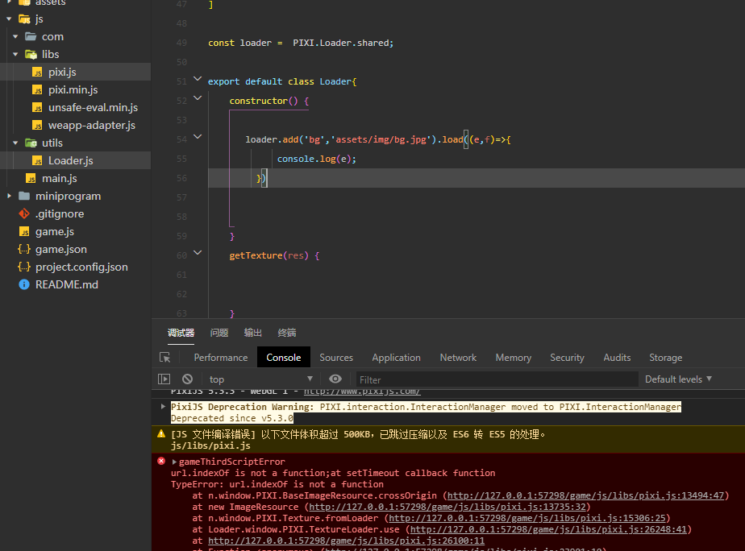This screenshot has height=551, width=745.
Task: Switch to the 终端 tab
Action: (286, 333)
